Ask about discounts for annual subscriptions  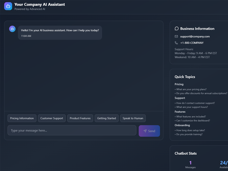coord(201,93)
